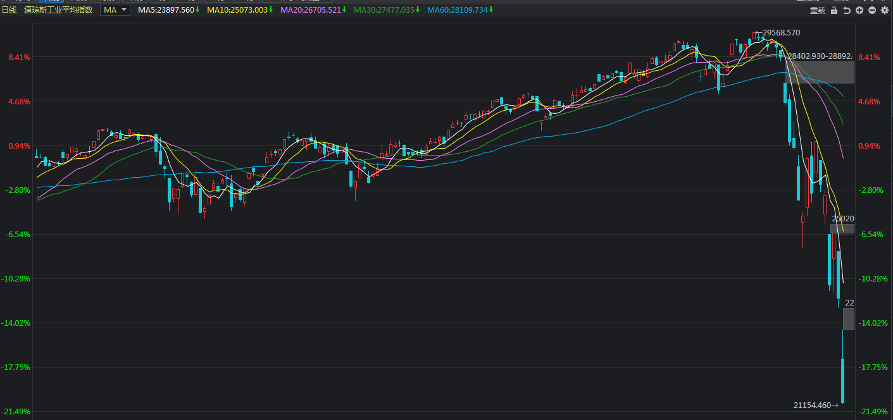Open the MA indicator dropdown
This screenshot has width=893, height=420.
pos(115,10)
